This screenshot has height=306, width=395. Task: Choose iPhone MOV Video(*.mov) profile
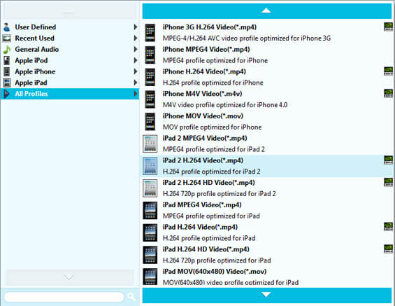coord(267,121)
